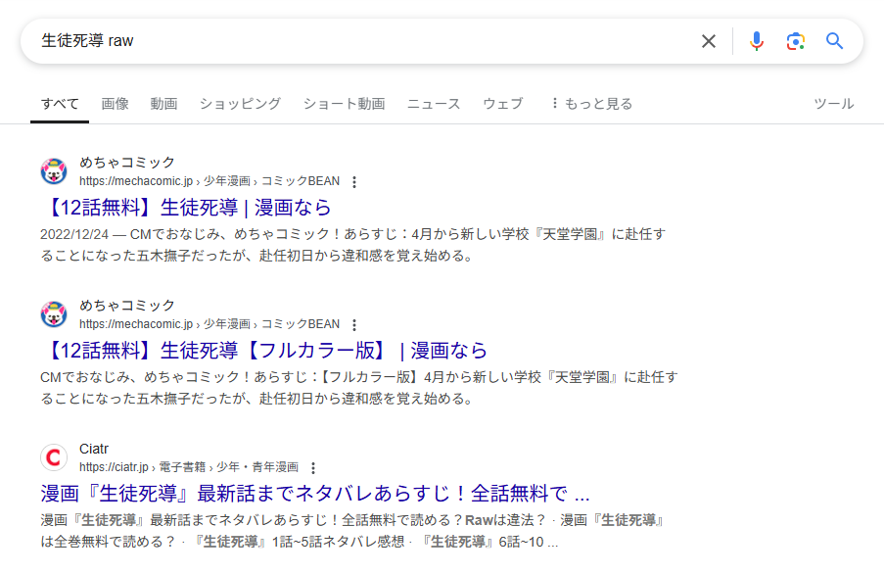Switch to the 動画 tab
The height and width of the screenshot is (574, 884).
[163, 104]
